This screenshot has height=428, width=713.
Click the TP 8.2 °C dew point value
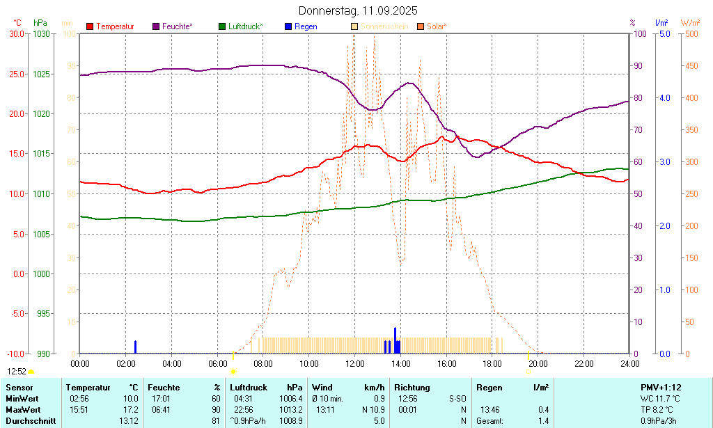[657, 409]
